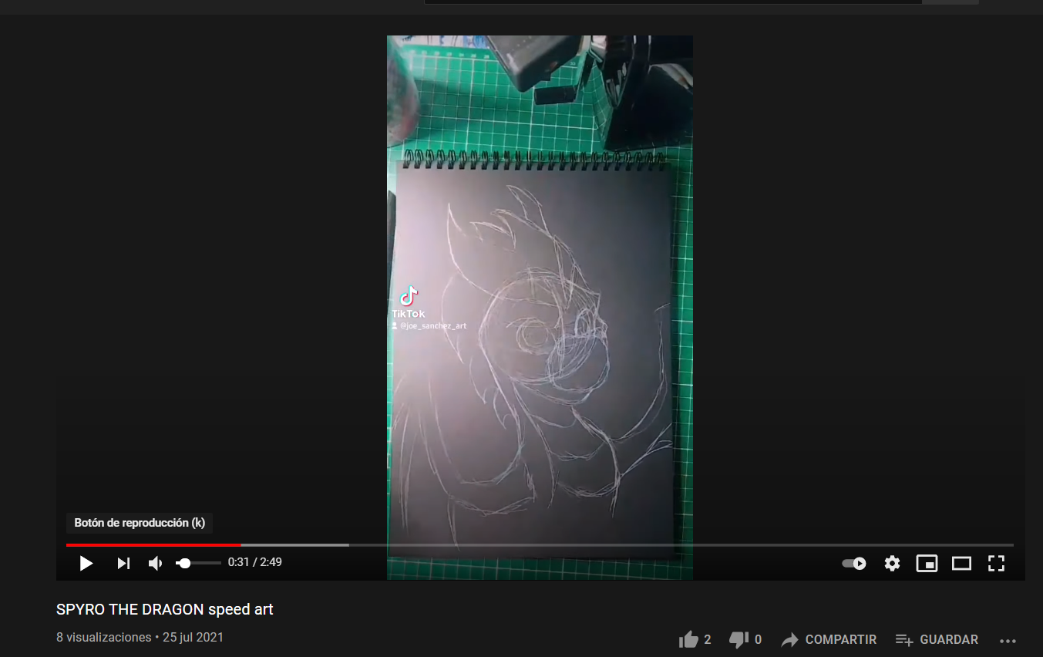Switch to miniplayer mode
The height and width of the screenshot is (657, 1043).
tap(927, 564)
